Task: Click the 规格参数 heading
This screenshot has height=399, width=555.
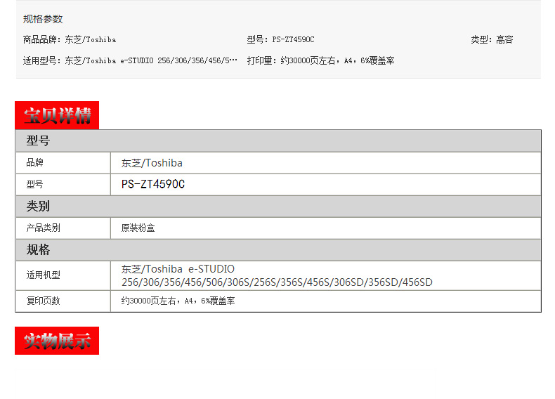Action: (x=43, y=19)
